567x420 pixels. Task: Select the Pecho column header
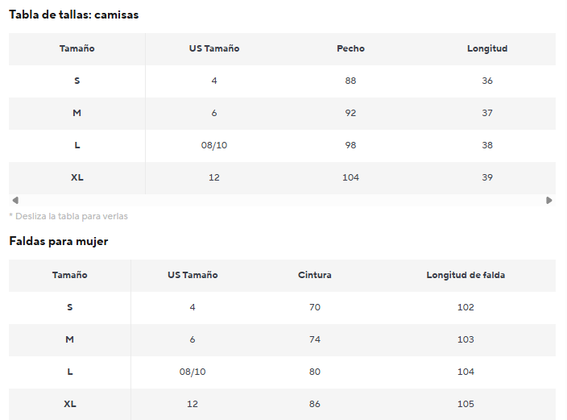click(x=350, y=48)
